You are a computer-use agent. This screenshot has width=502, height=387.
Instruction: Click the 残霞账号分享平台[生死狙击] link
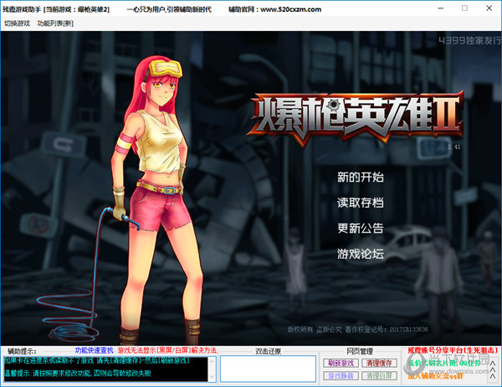tap(453, 350)
